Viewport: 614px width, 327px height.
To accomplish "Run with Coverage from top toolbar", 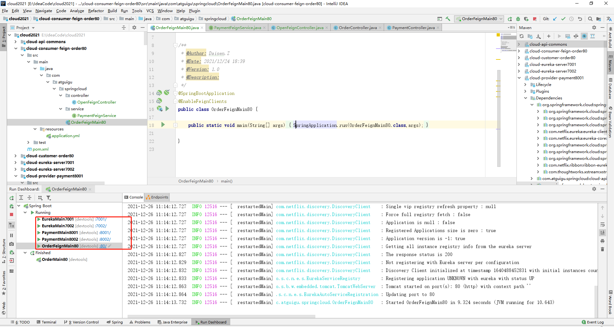I will coord(526,19).
